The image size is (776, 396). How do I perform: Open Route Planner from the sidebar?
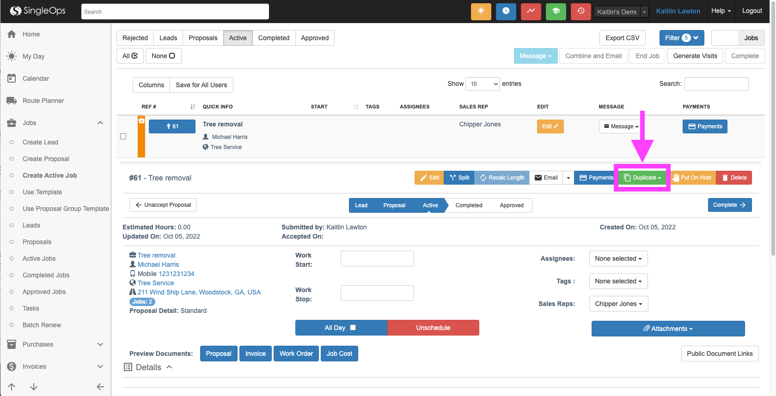(43, 101)
